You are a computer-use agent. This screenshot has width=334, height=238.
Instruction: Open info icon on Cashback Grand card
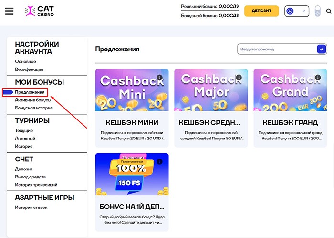click(x=317, y=78)
